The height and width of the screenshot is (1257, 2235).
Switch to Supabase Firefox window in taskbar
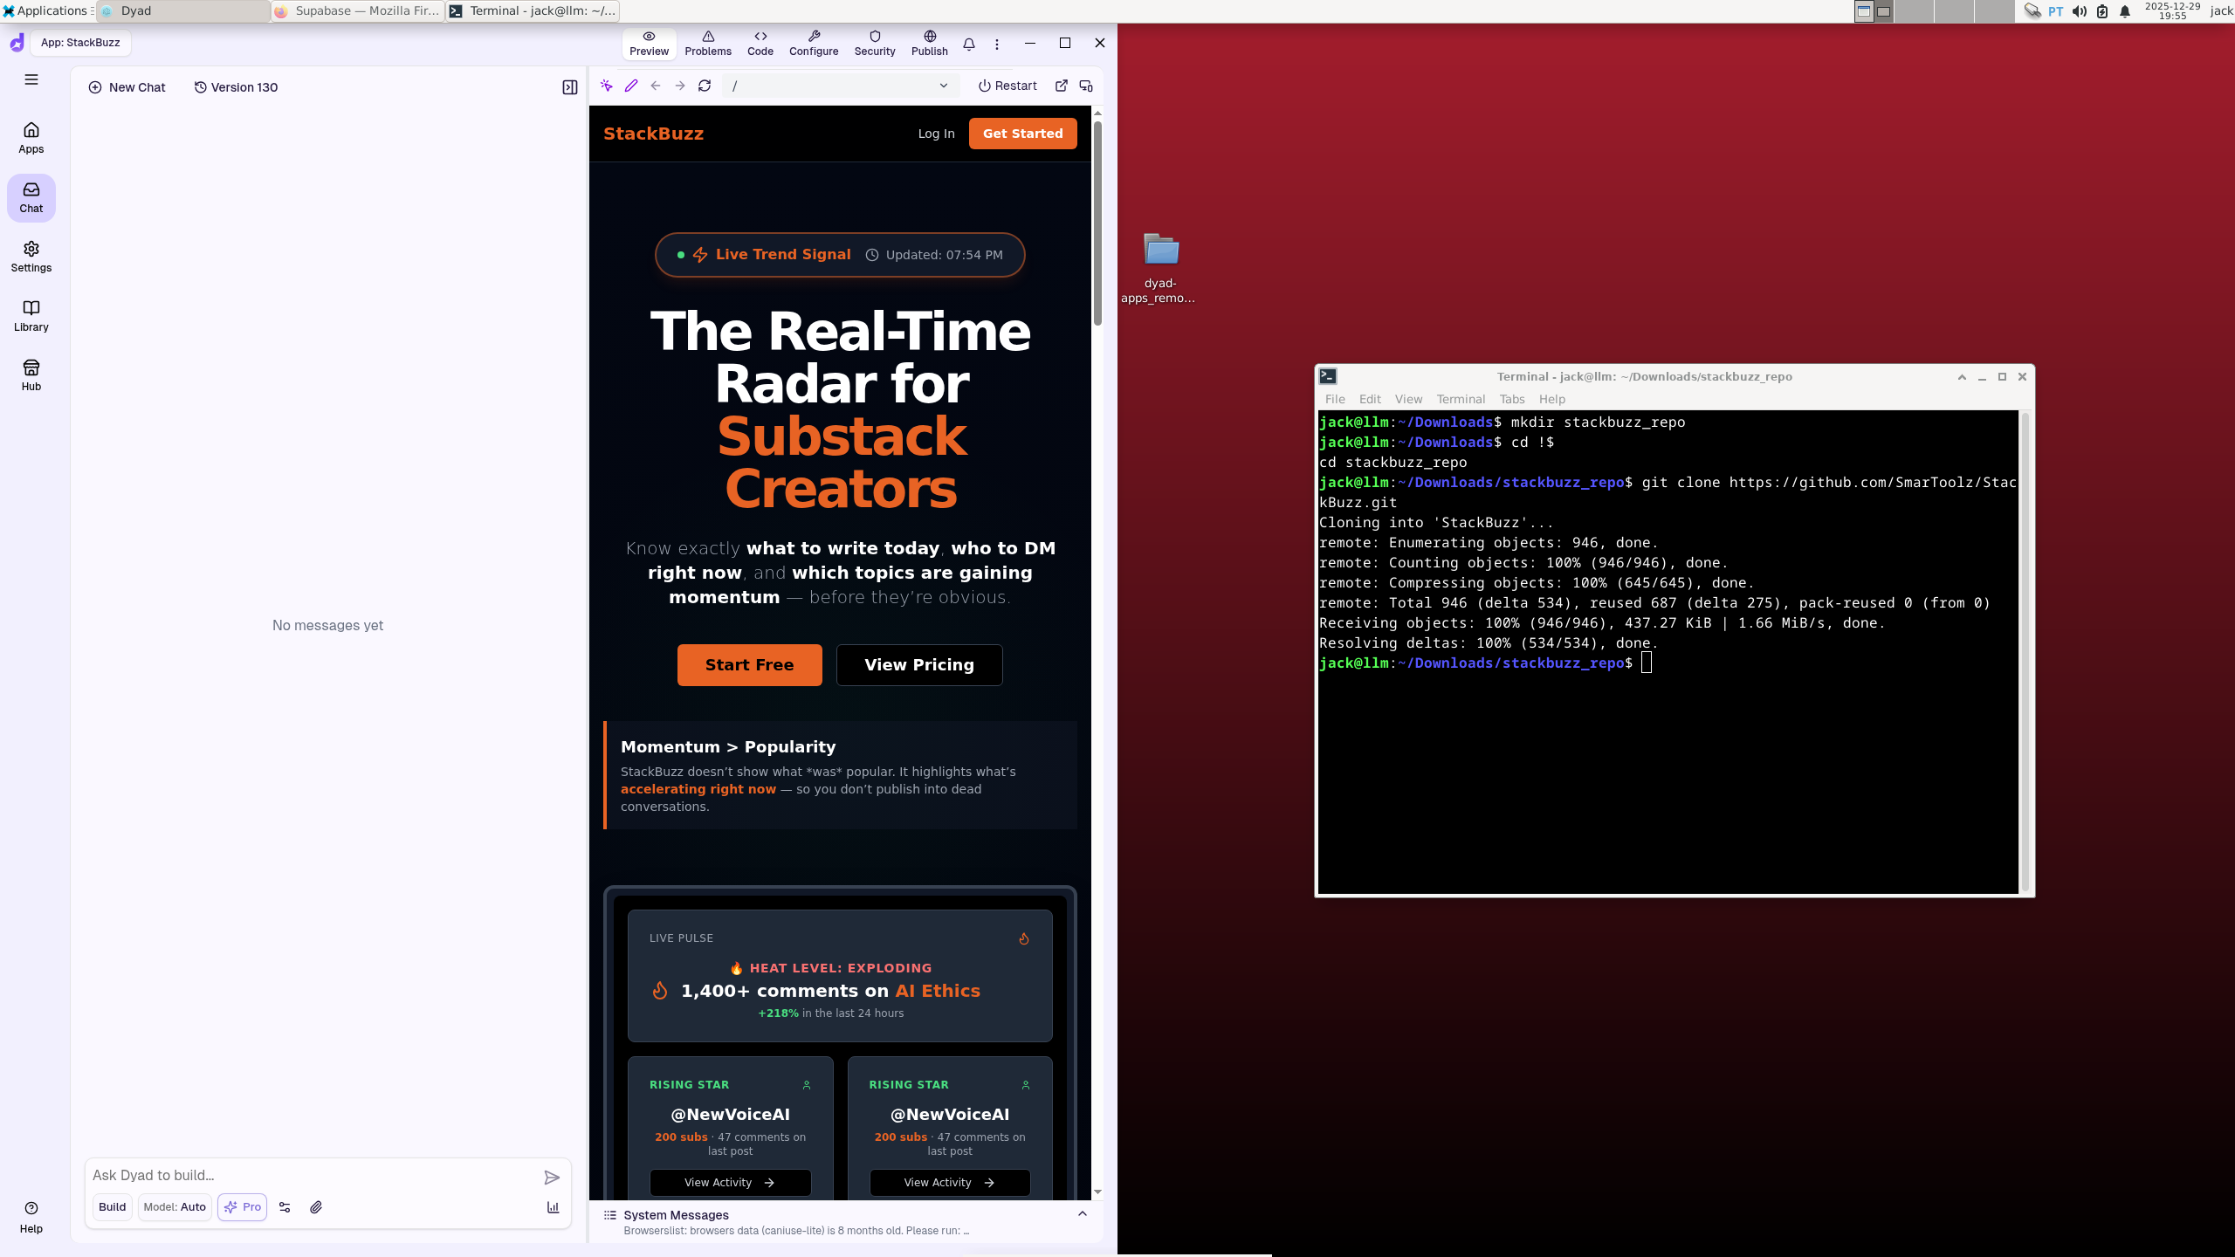coord(359,11)
